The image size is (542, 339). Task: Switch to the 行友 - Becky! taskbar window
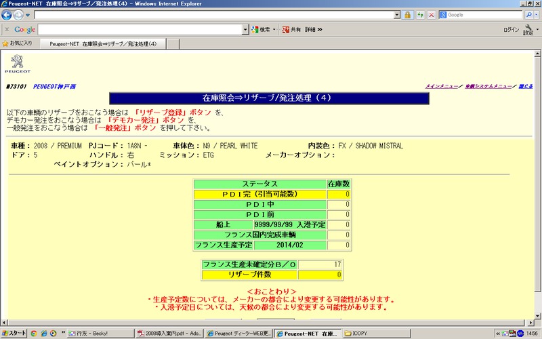(x=100, y=334)
